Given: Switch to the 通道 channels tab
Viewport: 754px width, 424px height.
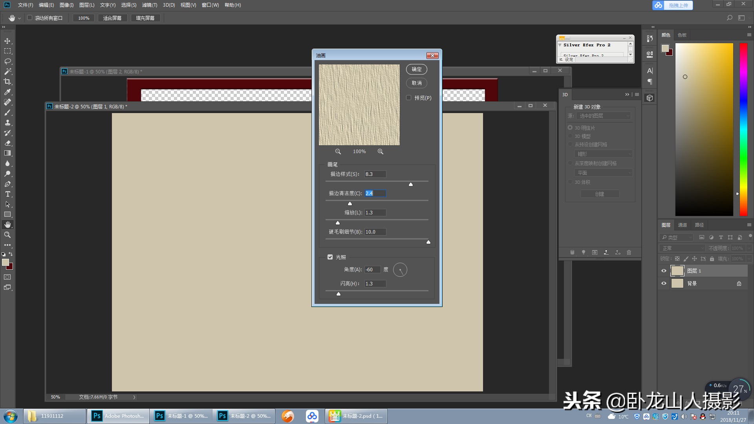Looking at the screenshot, I should coord(683,225).
